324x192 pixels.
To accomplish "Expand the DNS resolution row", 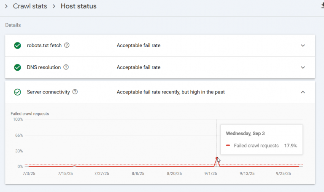I will coord(302,67).
